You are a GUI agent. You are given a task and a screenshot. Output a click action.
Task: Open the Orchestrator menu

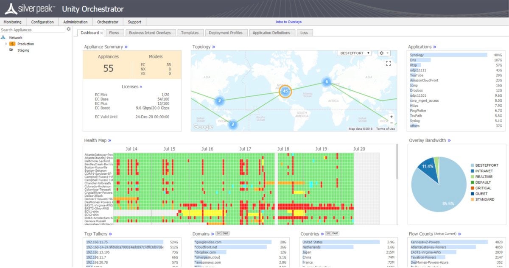108,22
